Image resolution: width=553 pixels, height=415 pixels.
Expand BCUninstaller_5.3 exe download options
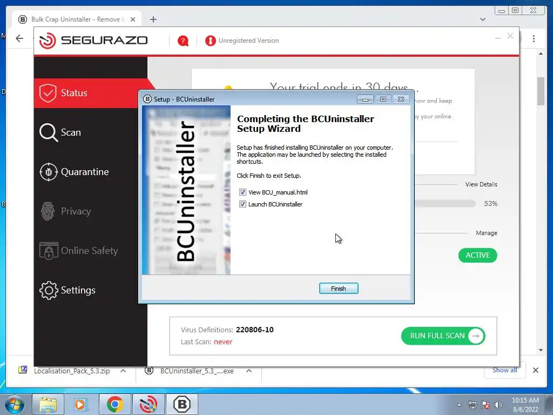coord(248,371)
